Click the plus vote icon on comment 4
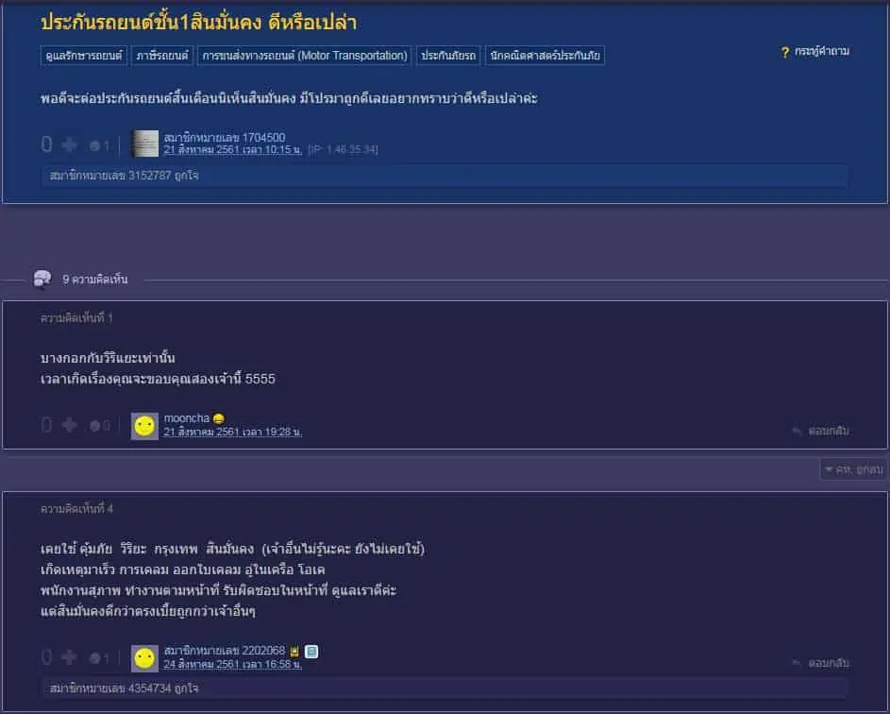This screenshot has height=714, width=890. [x=69, y=657]
